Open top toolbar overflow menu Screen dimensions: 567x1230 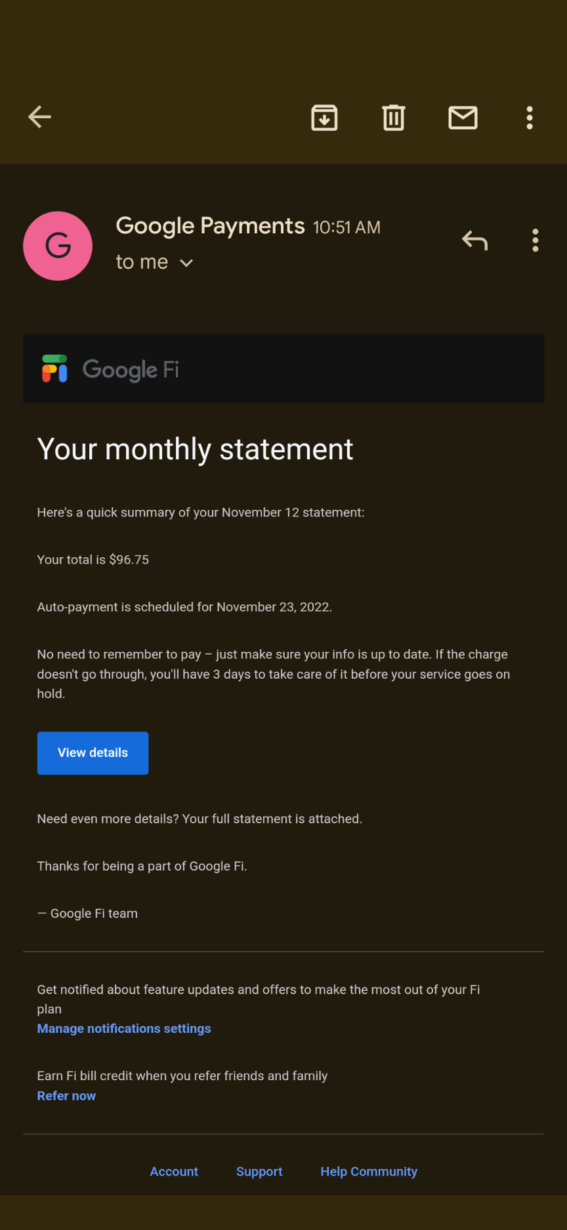[530, 118]
